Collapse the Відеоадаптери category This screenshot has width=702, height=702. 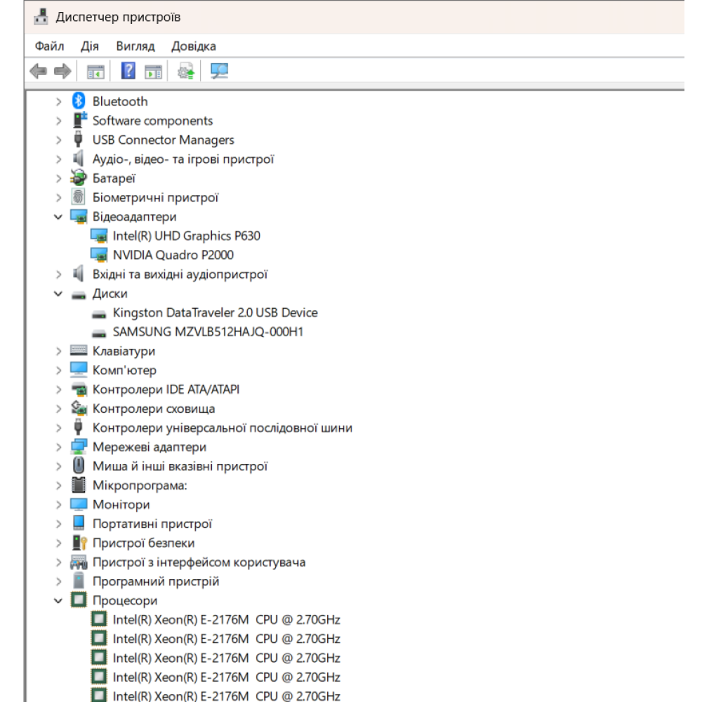pos(58,217)
